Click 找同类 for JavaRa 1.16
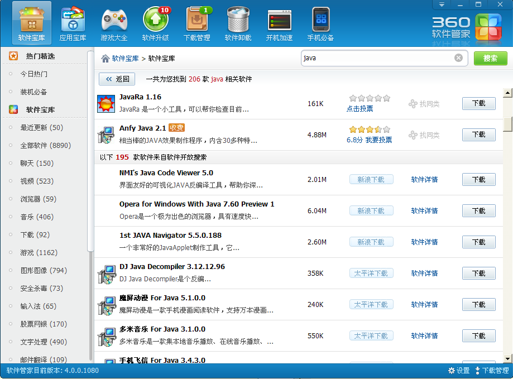Image resolution: width=513 pixels, height=379 pixels. point(424,104)
